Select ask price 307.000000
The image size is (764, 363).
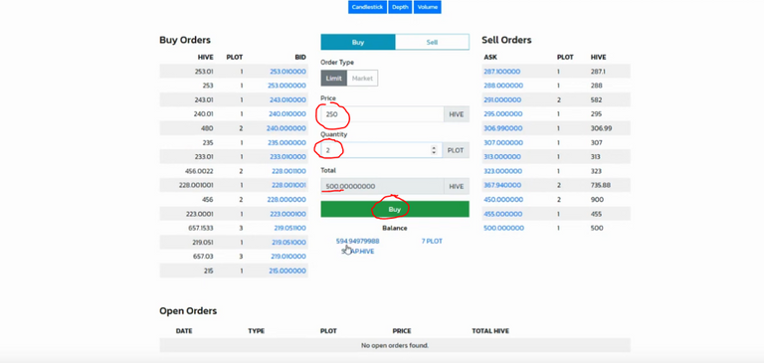pos(502,143)
